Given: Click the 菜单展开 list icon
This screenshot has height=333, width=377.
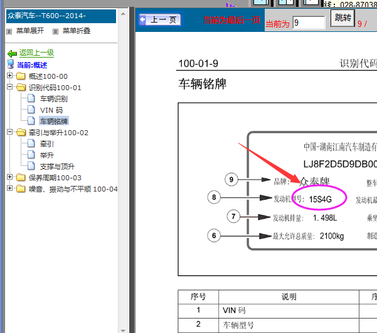Looking at the screenshot, I should point(9,31).
